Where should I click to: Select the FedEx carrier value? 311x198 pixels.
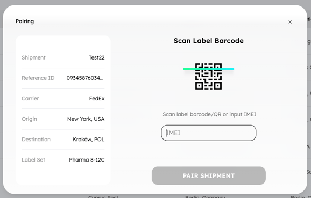click(x=97, y=98)
